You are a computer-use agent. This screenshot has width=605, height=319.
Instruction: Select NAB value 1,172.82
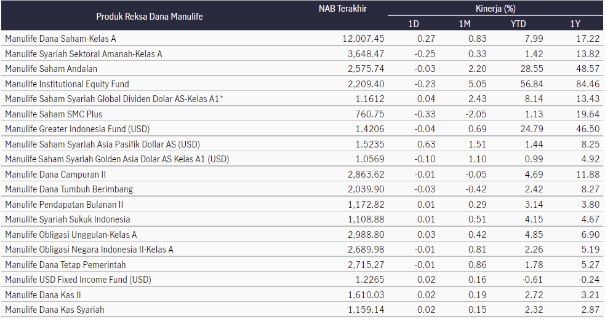[x=366, y=205]
